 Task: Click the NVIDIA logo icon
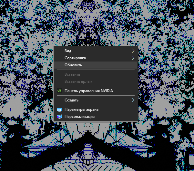tap(59, 91)
